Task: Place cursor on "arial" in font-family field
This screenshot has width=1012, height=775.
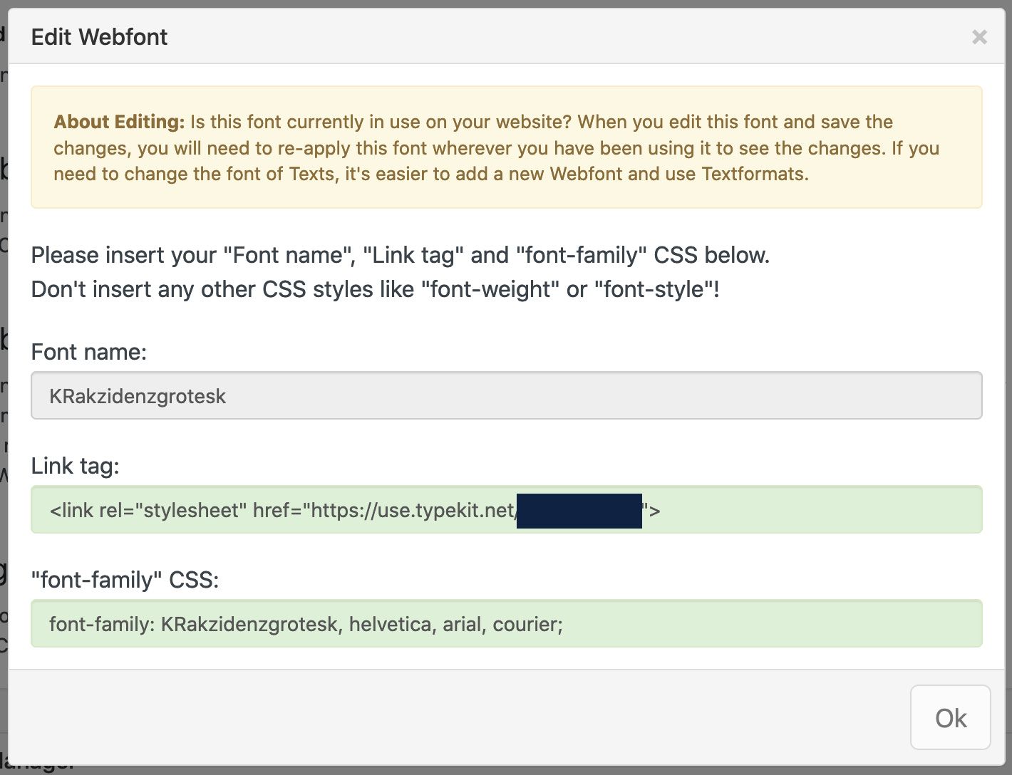Action: (x=462, y=624)
